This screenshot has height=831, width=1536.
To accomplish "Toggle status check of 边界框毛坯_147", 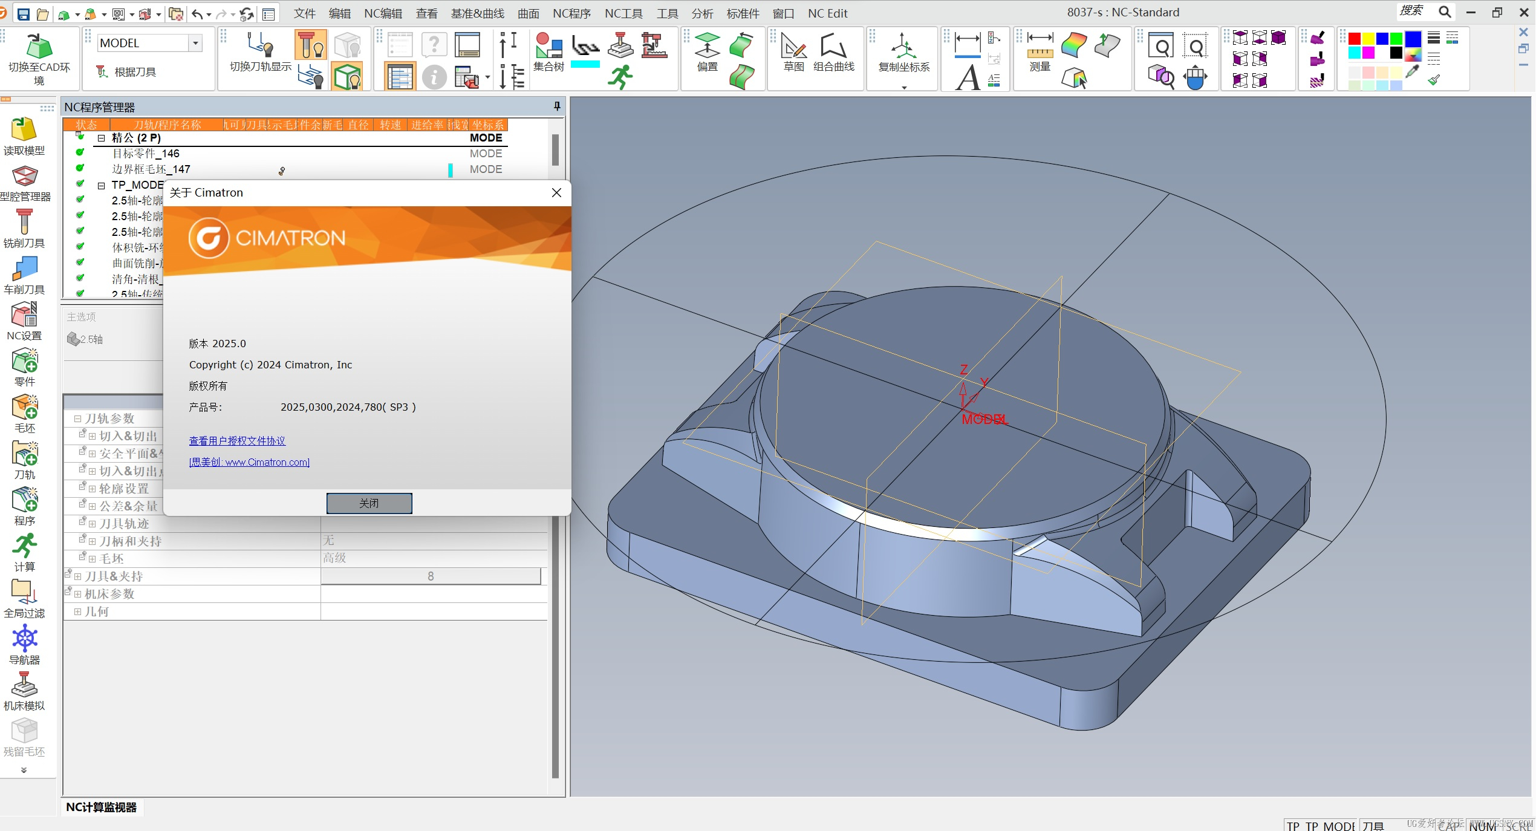I will pyautogui.click(x=79, y=168).
